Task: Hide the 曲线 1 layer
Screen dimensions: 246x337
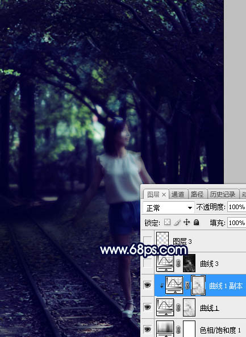Action: pyautogui.click(x=147, y=307)
